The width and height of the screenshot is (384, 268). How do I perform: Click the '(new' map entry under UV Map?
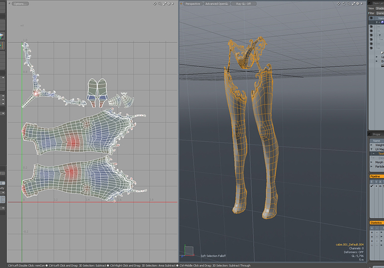381,158
